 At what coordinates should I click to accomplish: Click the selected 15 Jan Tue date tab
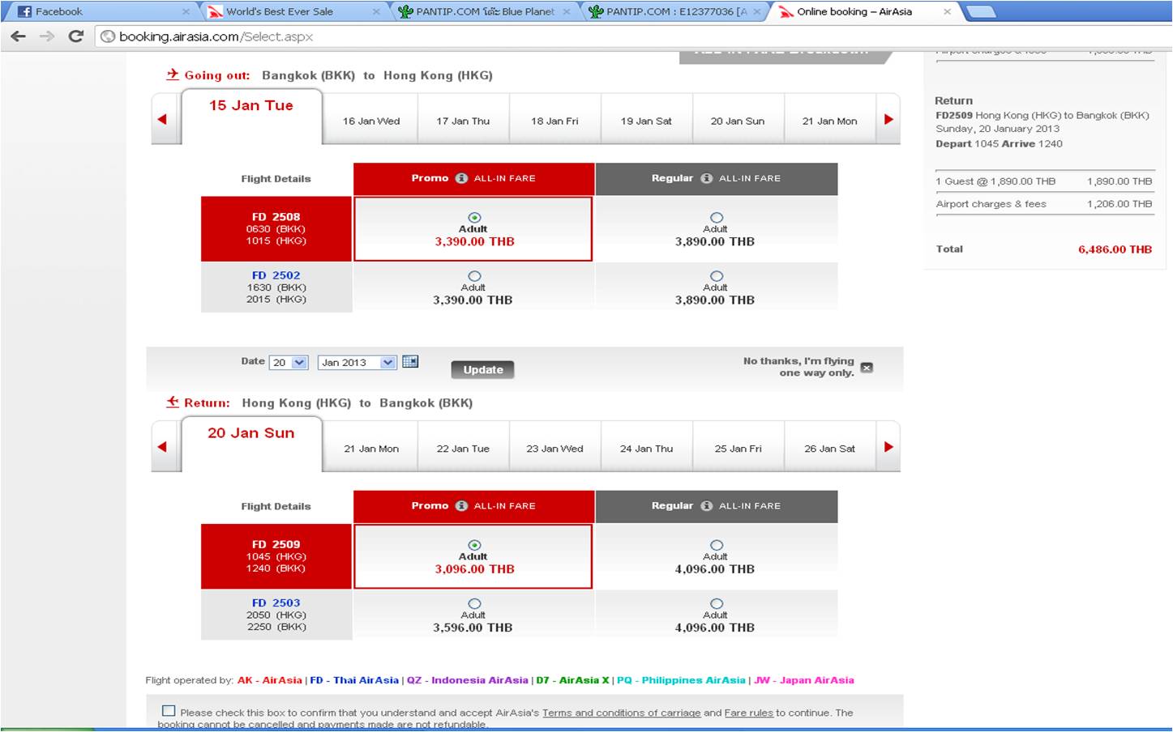click(x=251, y=117)
